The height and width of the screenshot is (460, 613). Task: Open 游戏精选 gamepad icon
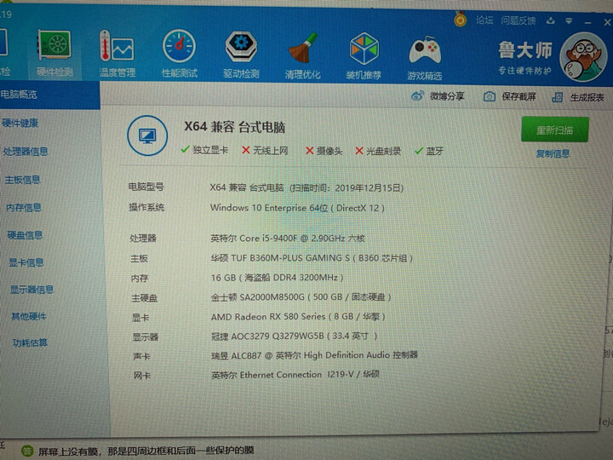pos(425,50)
